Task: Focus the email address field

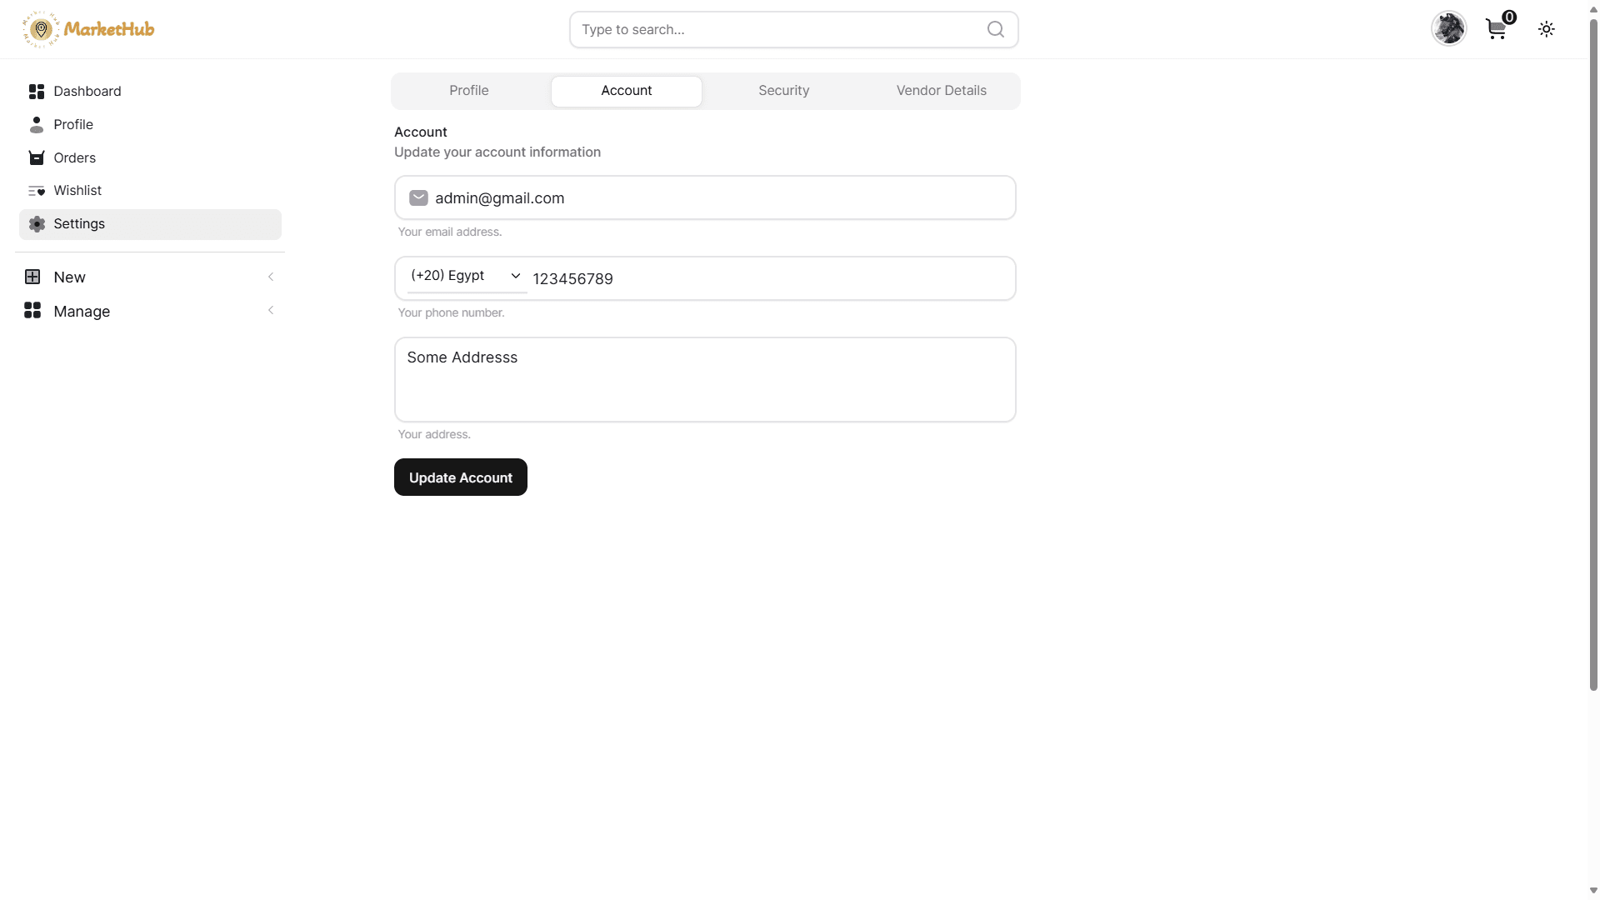Action: pyautogui.click(x=705, y=198)
